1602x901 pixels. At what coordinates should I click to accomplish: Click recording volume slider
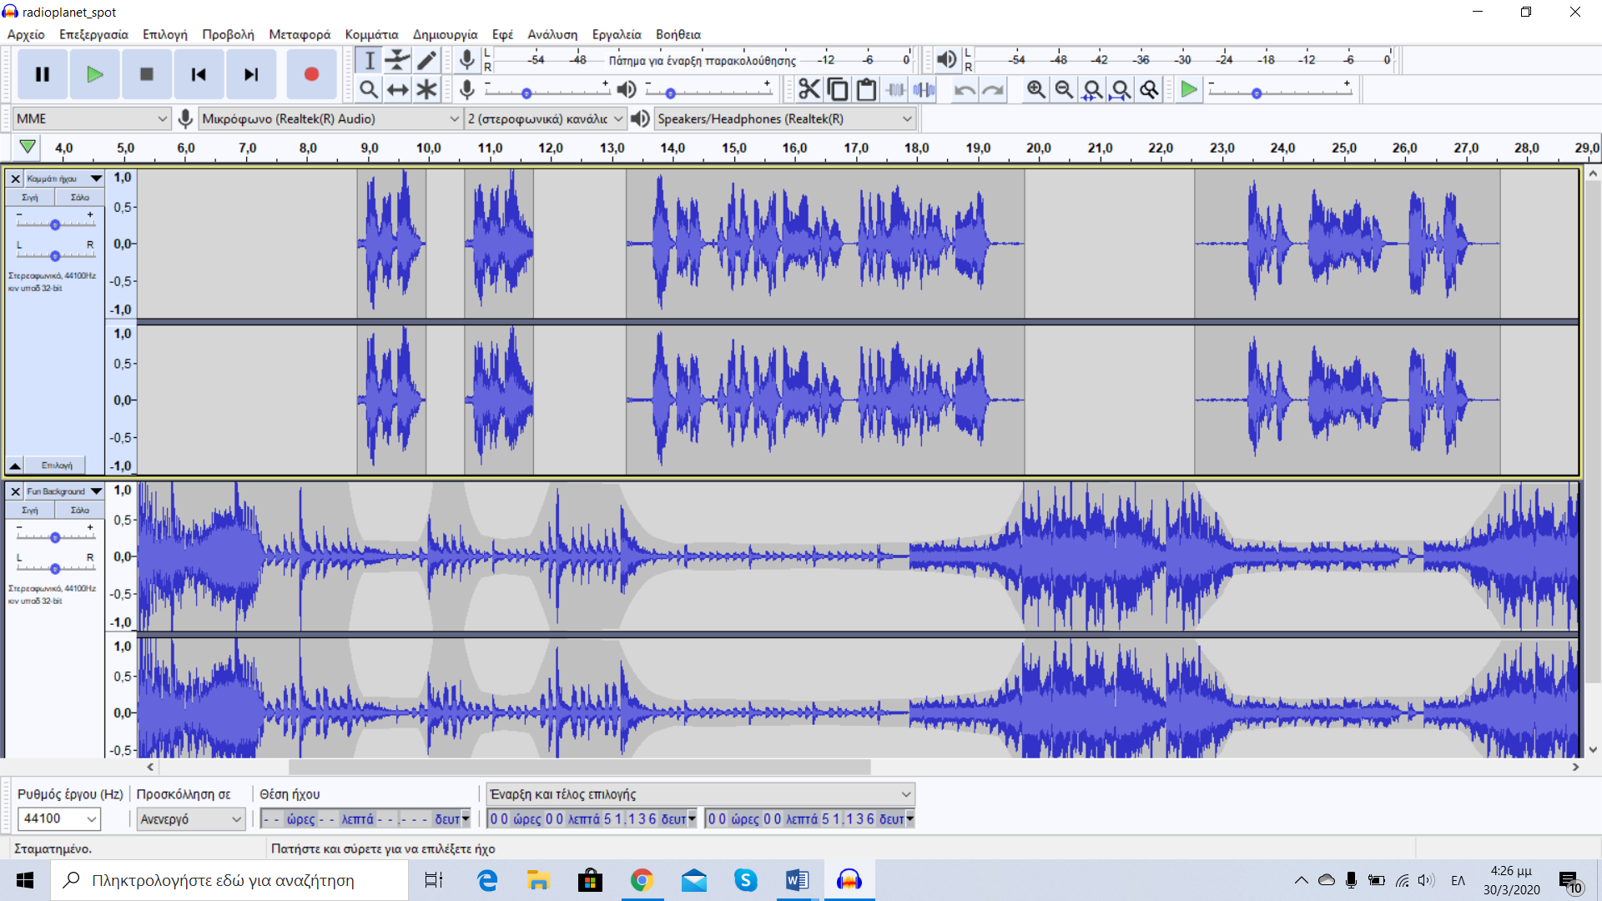pyautogui.click(x=547, y=92)
